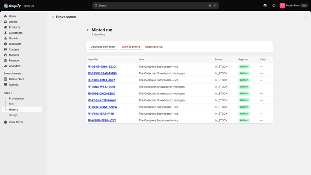Image resolution: width=311 pixels, height=175 pixels.
Task: Open notifications bell icon
Action: (x=274, y=5)
